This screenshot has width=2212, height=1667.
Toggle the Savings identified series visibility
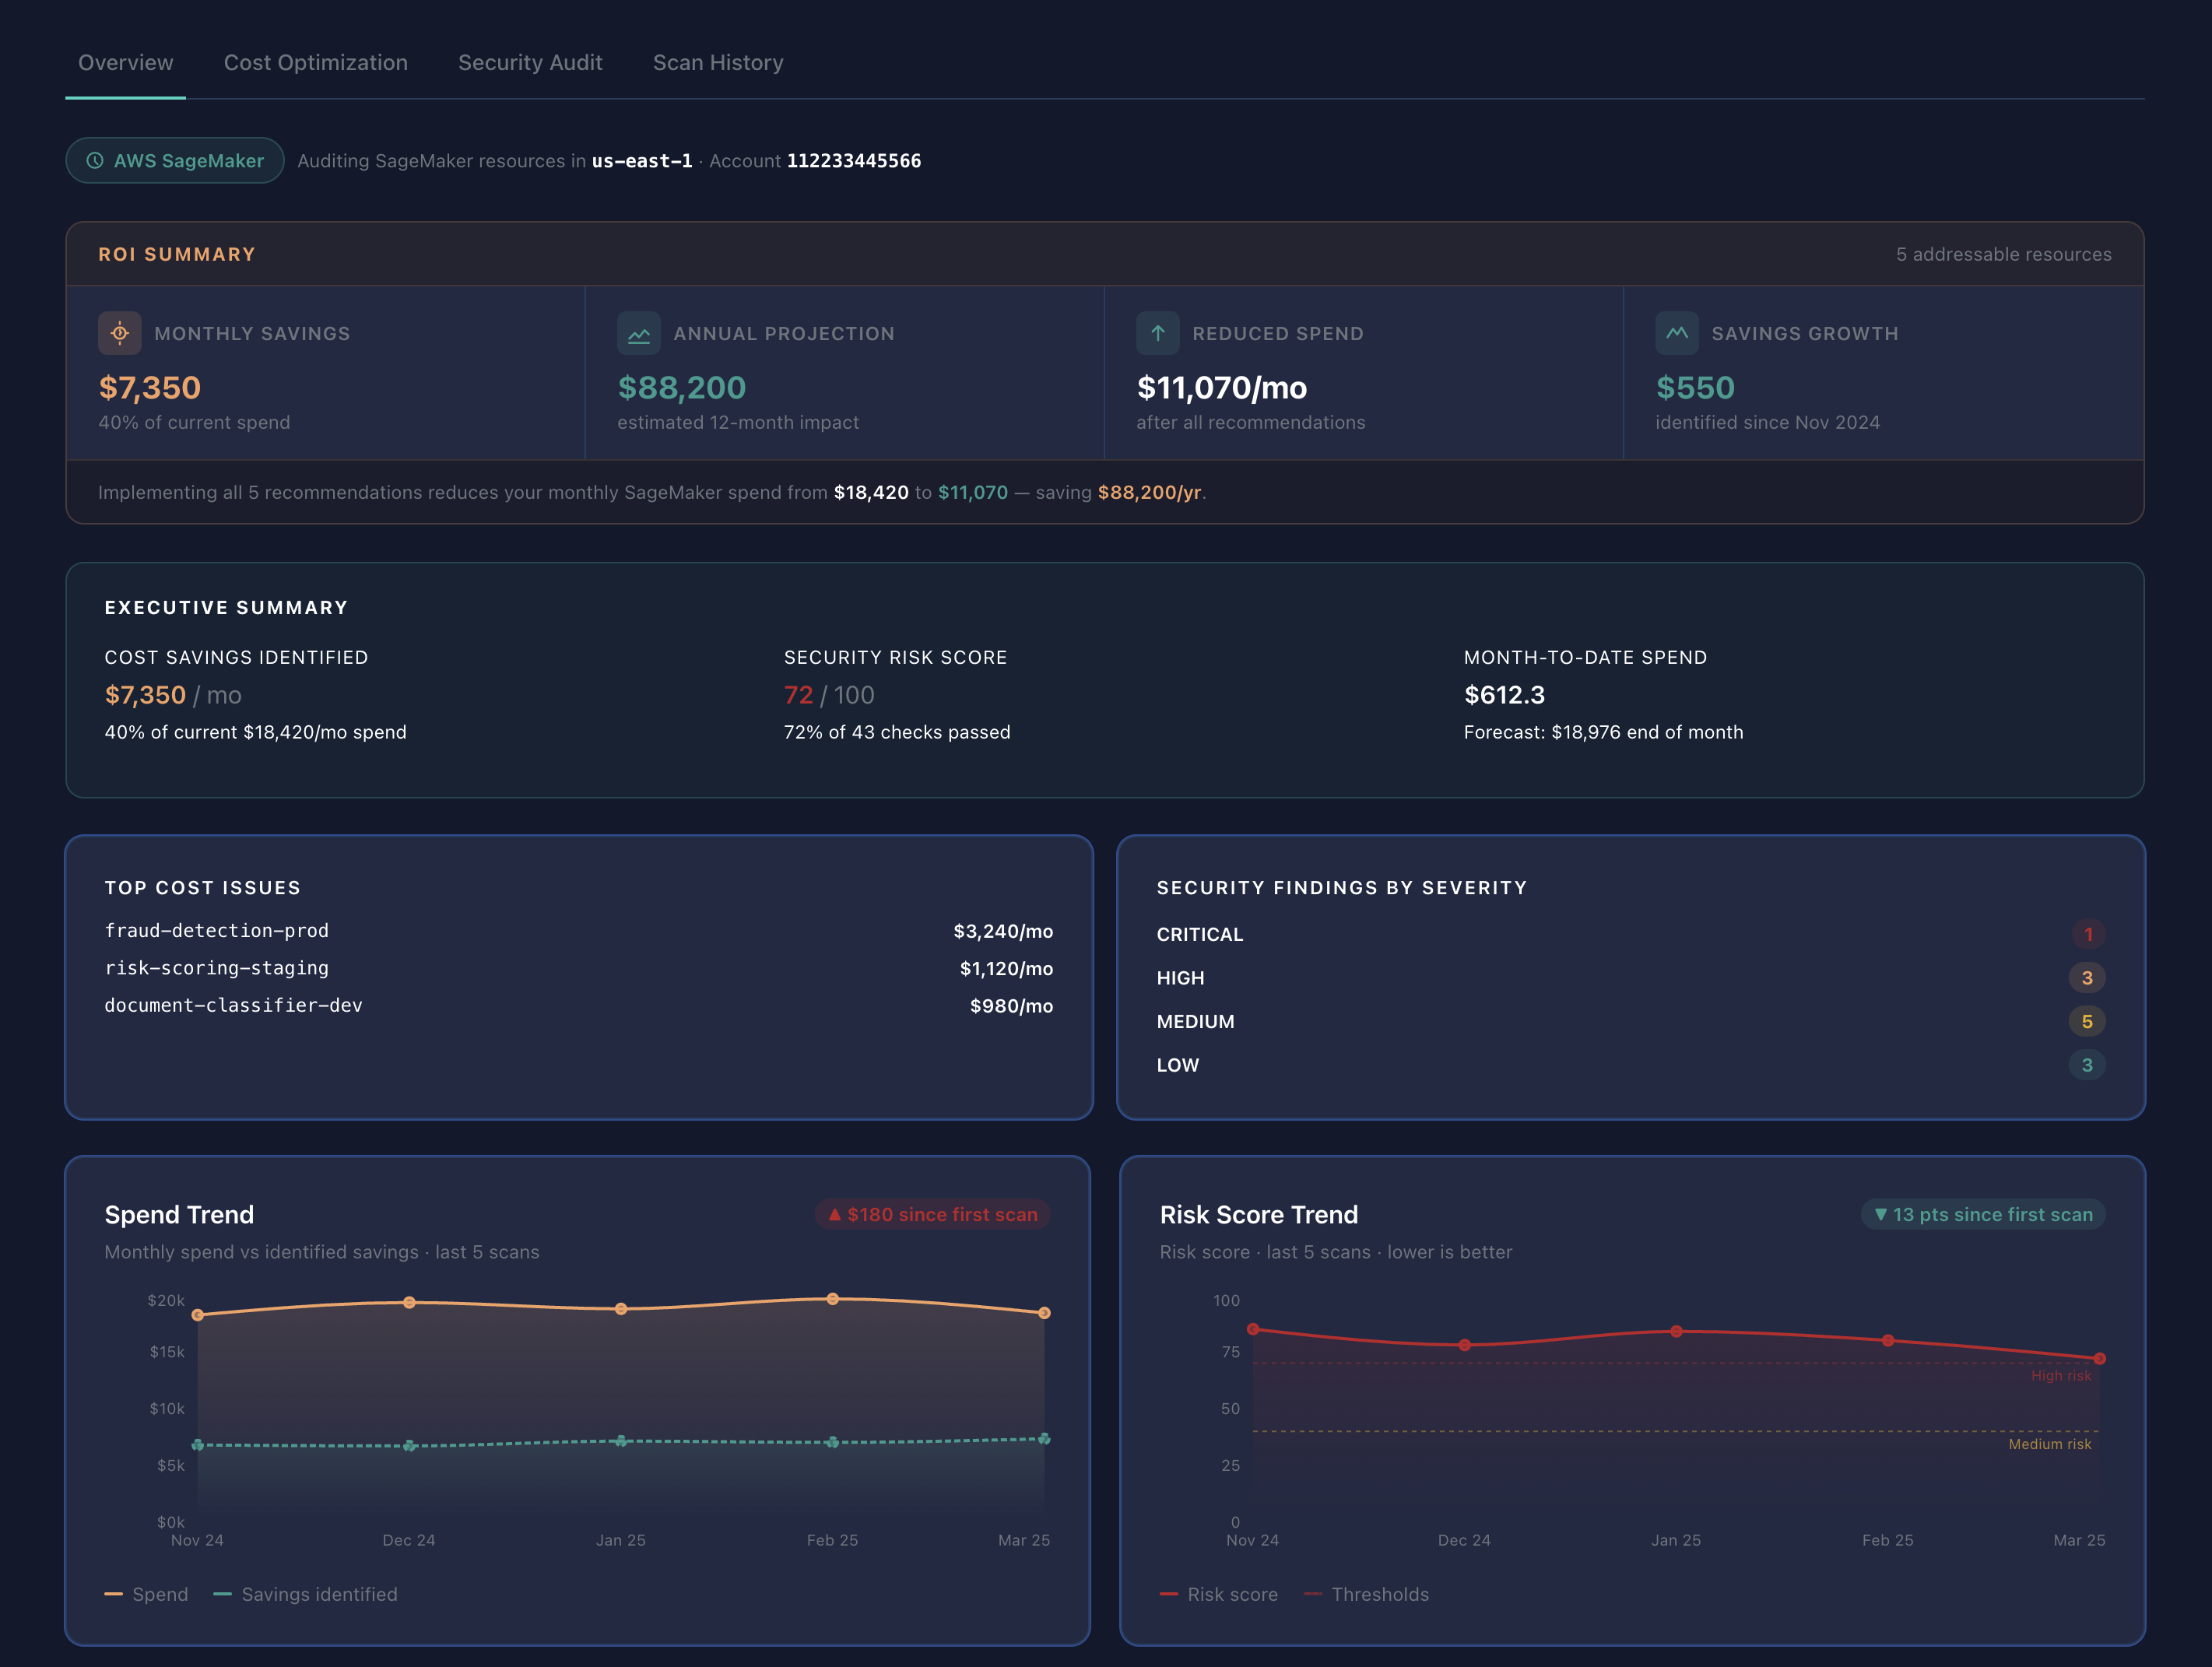pyautogui.click(x=306, y=1594)
